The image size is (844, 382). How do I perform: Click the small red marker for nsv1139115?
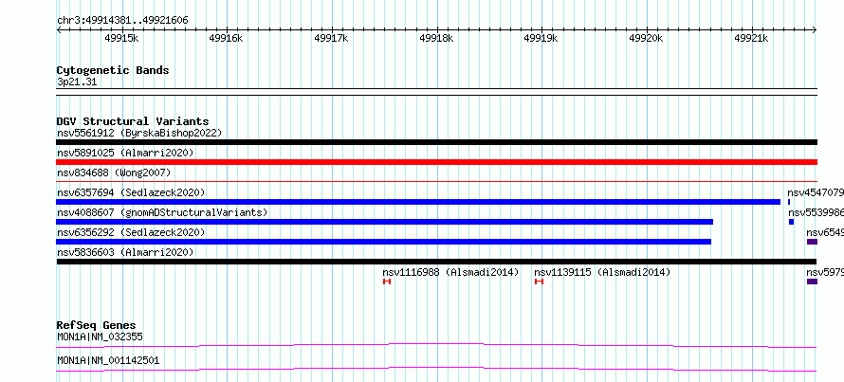pyautogui.click(x=539, y=282)
